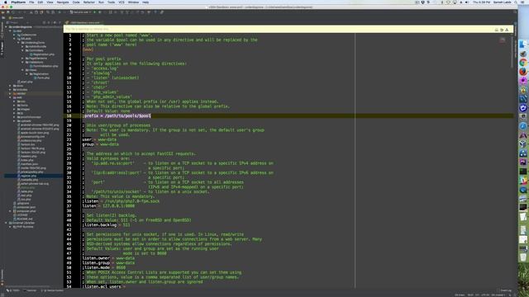Image resolution: width=529 pixels, height=297 pixels.
Task: Open the Trash in the dock
Action: click(x=523, y=257)
